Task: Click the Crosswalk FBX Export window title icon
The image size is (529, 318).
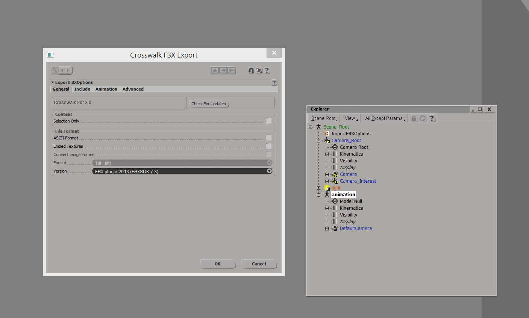Action: (x=51, y=55)
